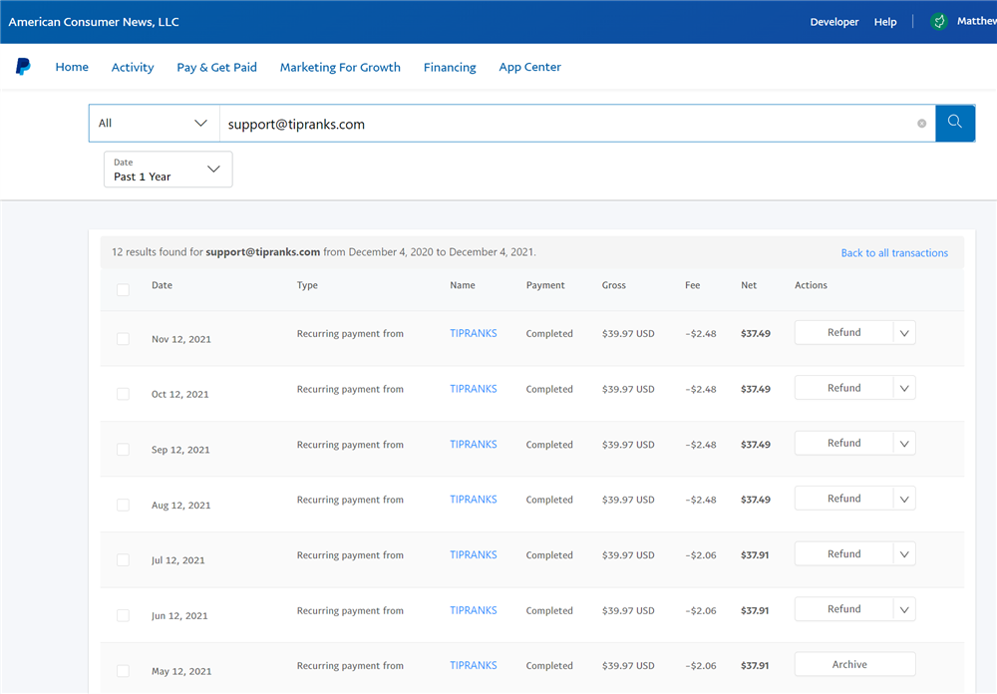Click Back to all transactions link
997x694 pixels.
[x=894, y=253]
